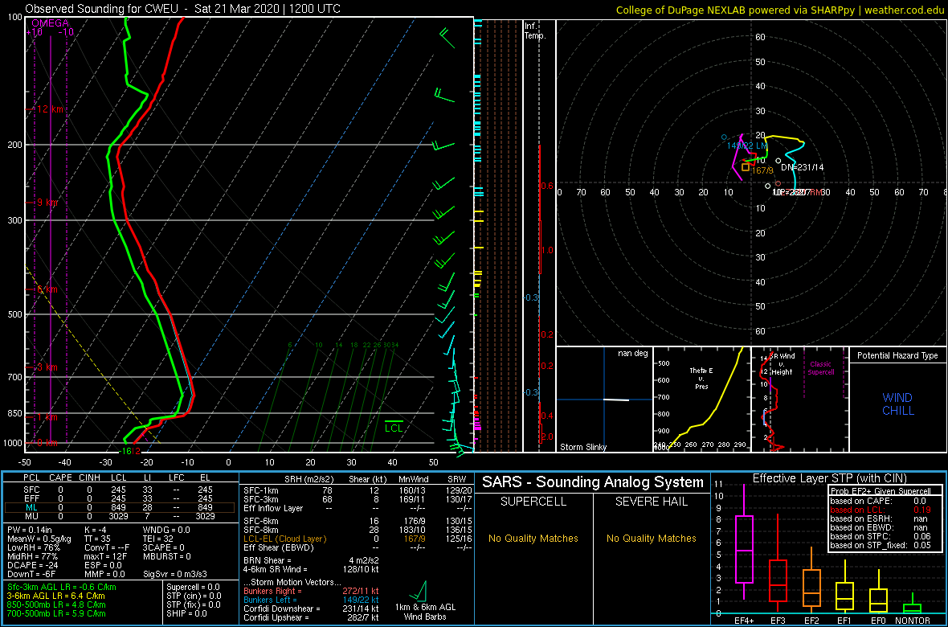Click the CINH column header
The height and width of the screenshot is (627, 948).
[91, 478]
